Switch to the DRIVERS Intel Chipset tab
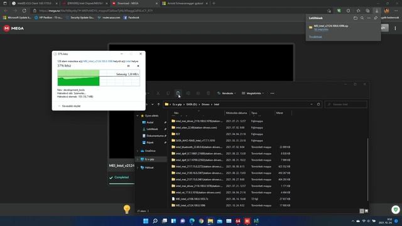Screen dimensions: 402x226 (x=85, y=3)
